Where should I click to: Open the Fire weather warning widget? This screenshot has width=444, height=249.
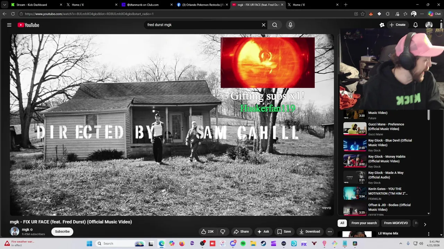point(19,243)
